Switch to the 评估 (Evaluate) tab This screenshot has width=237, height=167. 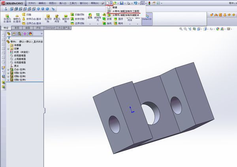click(38, 28)
